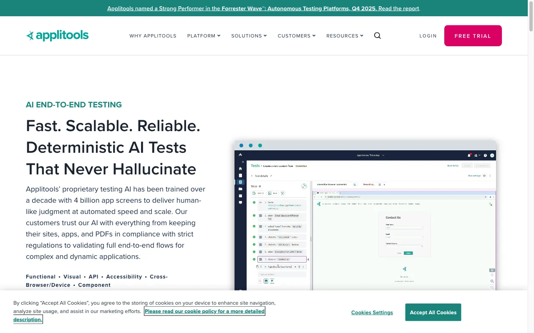534x333 pixels.
Task: Select the 'AI END-TO-END TESTING' heading text
Action: click(74, 105)
